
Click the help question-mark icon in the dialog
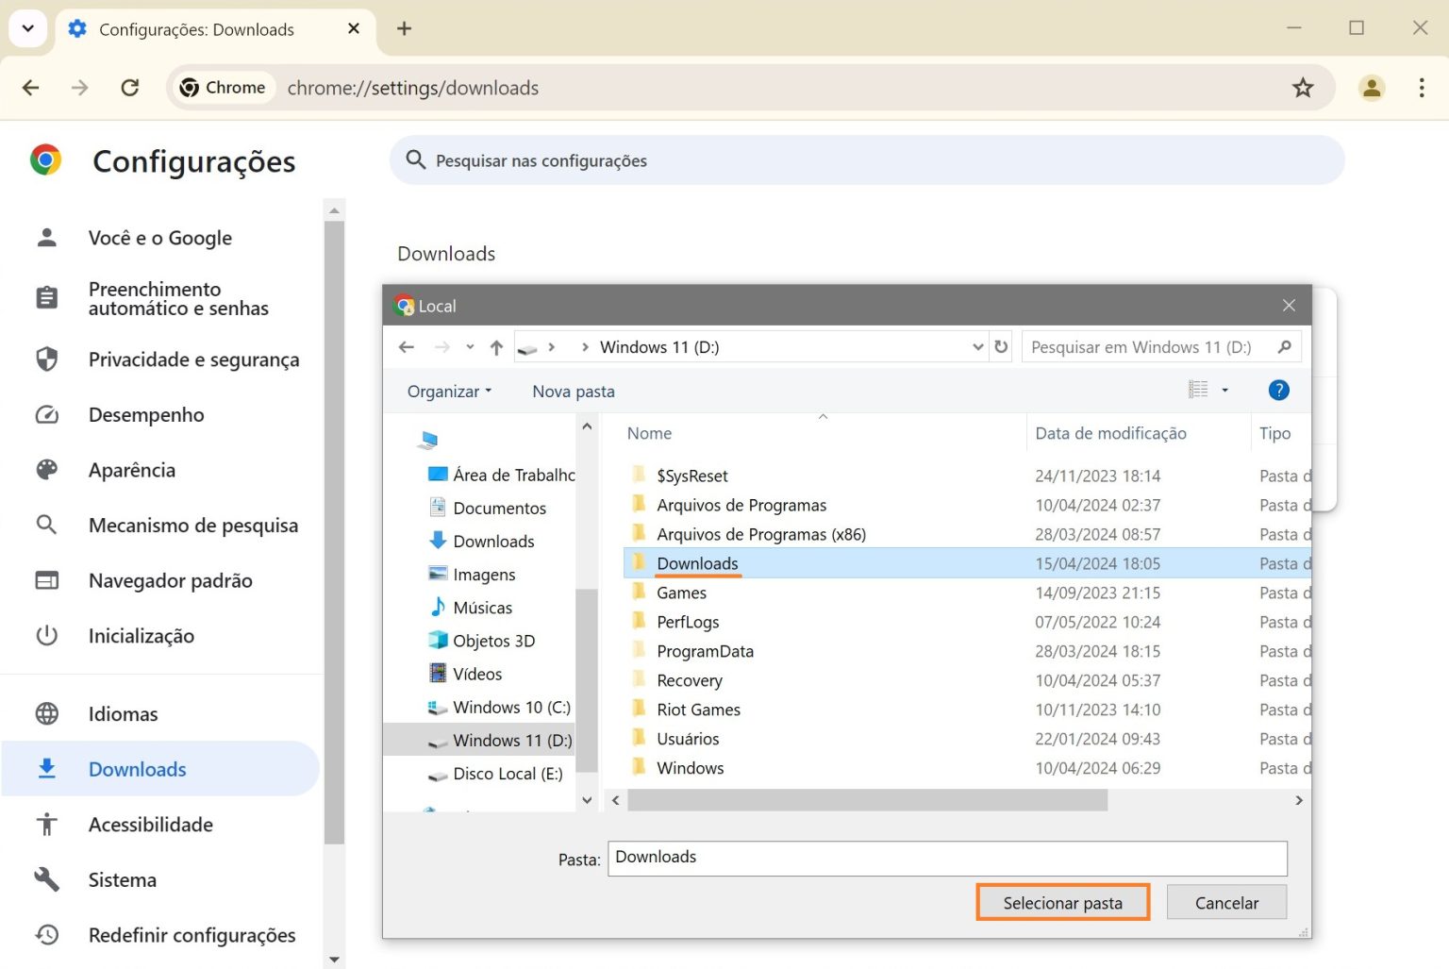point(1278,390)
